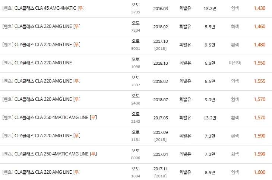Click the 무 badge on the 1,480 priced listing
This screenshot has width=272, height=180.
(x=77, y=45)
